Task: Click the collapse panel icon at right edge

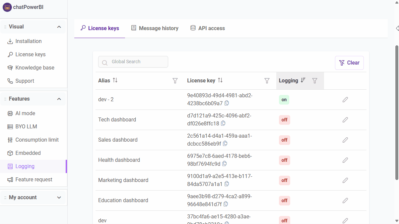Action: (x=397, y=28)
